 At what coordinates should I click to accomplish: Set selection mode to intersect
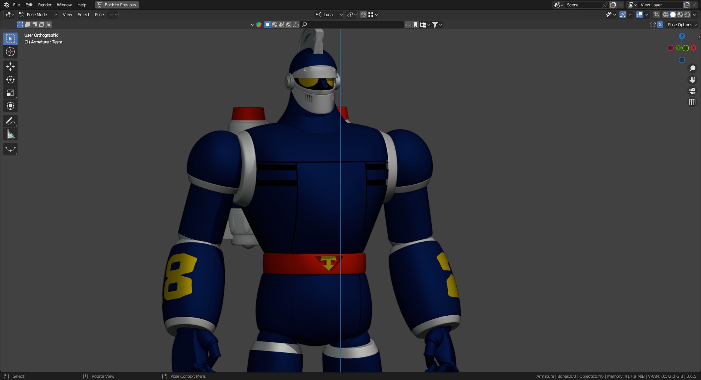coord(49,25)
